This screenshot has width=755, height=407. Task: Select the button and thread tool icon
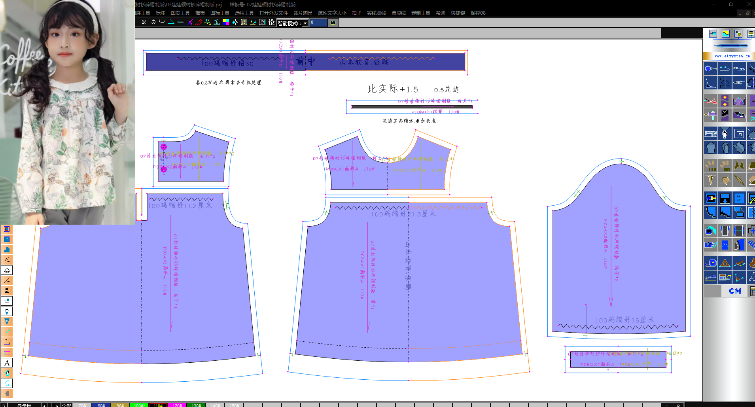click(711, 68)
